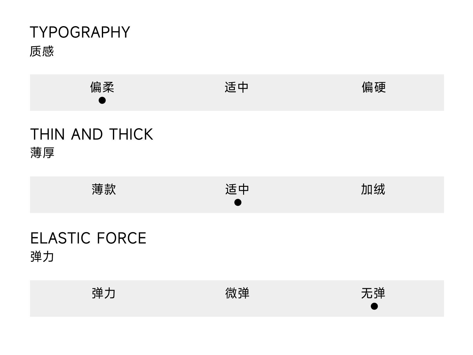Click the black dot under 无弹

click(374, 306)
